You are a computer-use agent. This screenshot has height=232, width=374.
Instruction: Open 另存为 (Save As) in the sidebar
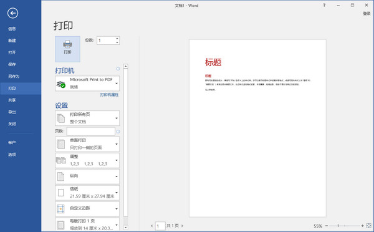[x=14, y=76]
